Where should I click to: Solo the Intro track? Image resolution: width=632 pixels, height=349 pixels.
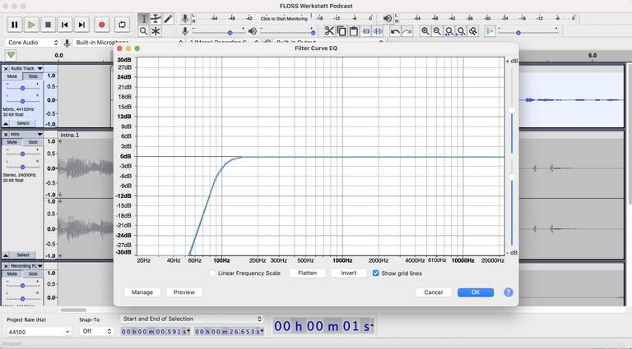33,142
